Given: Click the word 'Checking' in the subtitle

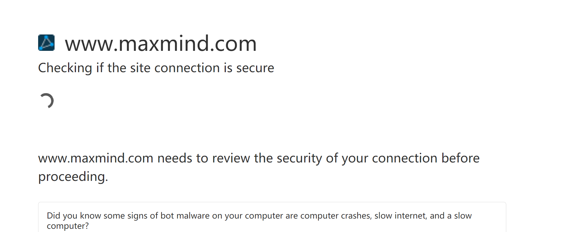Looking at the screenshot, I should pos(65,68).
